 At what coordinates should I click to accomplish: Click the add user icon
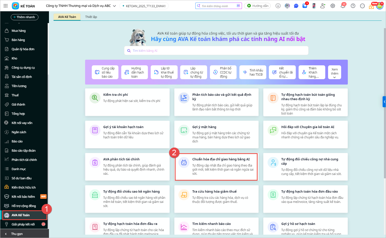tap(323, 6)
